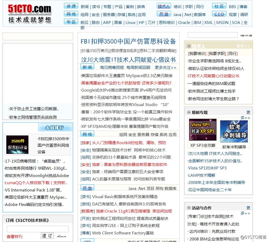
Task: Open article 一道超级经典的IBM面试题
Action: click(211, 83)
